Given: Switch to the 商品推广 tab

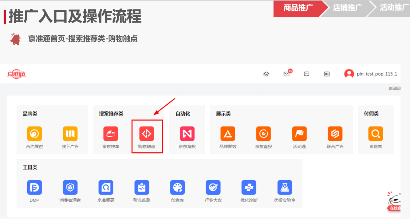Looking at the screenshot, I should pyautogui.click(x=298, y=8).
